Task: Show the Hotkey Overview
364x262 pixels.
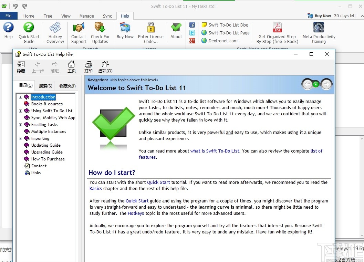Action: point(55,32)
